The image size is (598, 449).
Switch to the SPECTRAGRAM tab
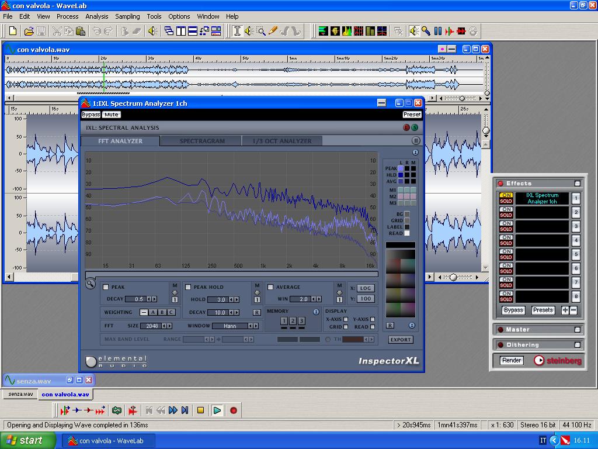click(x=201, y=141)
